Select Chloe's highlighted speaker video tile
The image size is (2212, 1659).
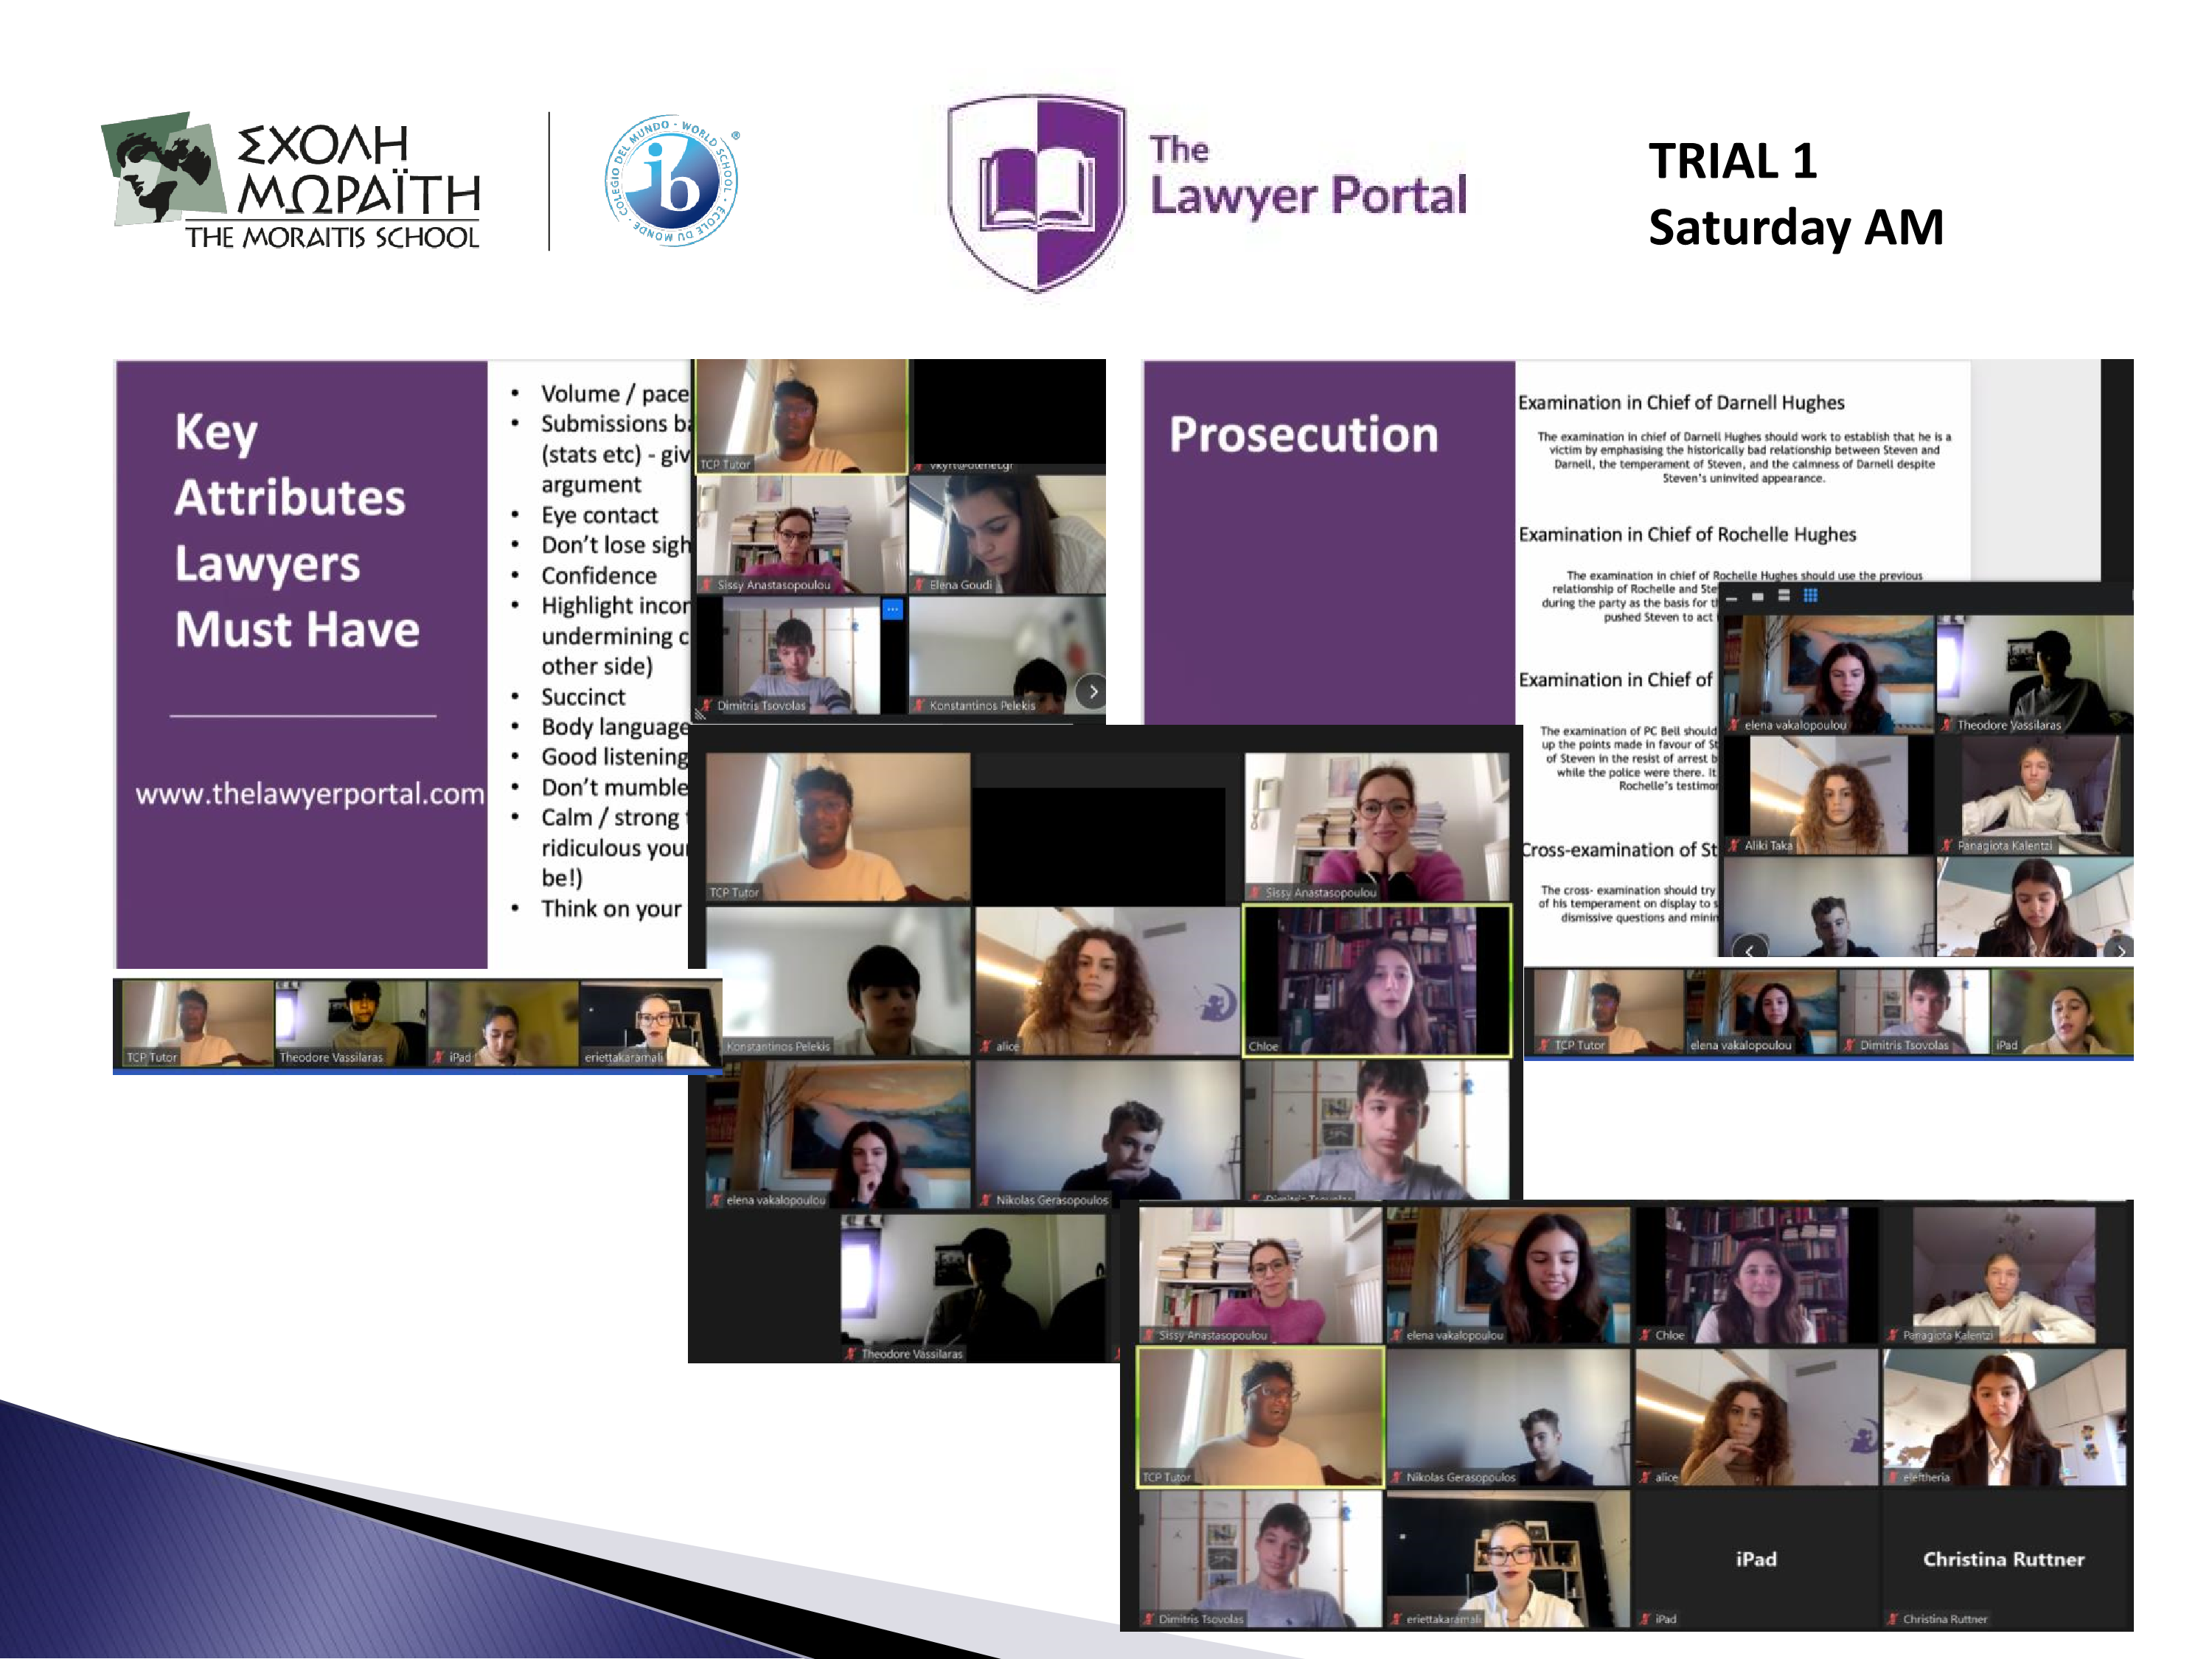pyautogui.click(x=1377, y=980)
